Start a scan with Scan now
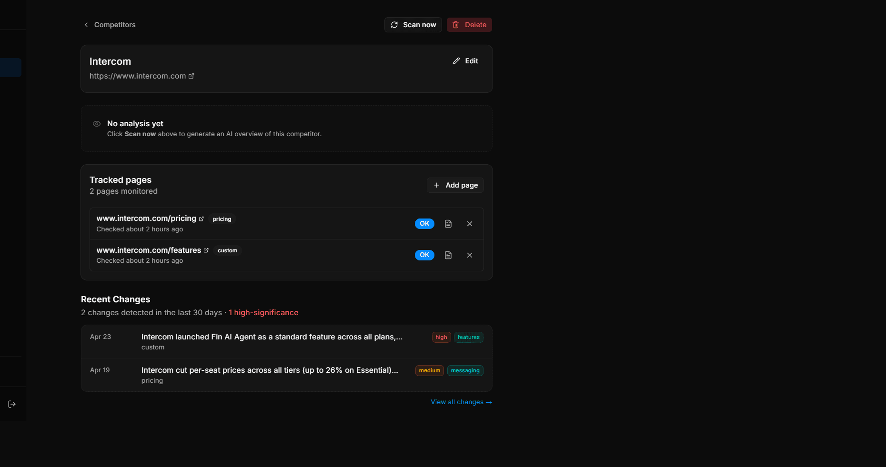Screen dimensions: 886x467 413,25
